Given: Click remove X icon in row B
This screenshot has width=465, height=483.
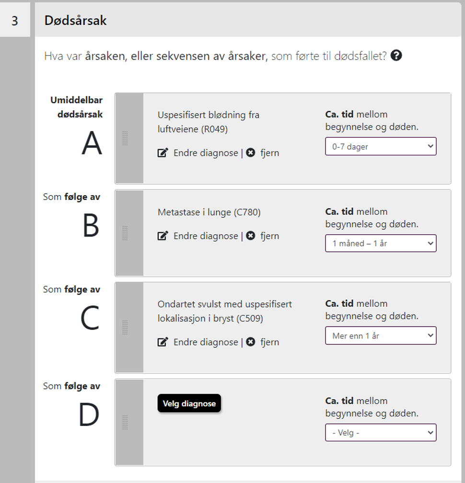Looking at the screenshot, I should coord(251,236).
